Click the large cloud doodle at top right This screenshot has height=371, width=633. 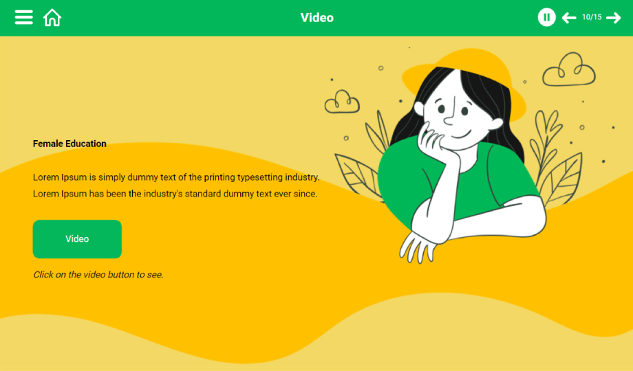pyautogui.click(x=568, y=69)
